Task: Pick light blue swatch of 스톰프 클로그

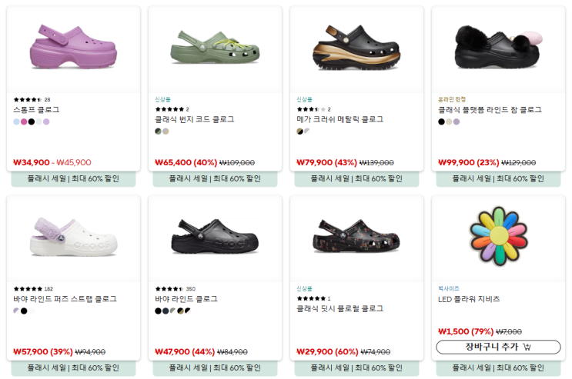Action: 16,121
